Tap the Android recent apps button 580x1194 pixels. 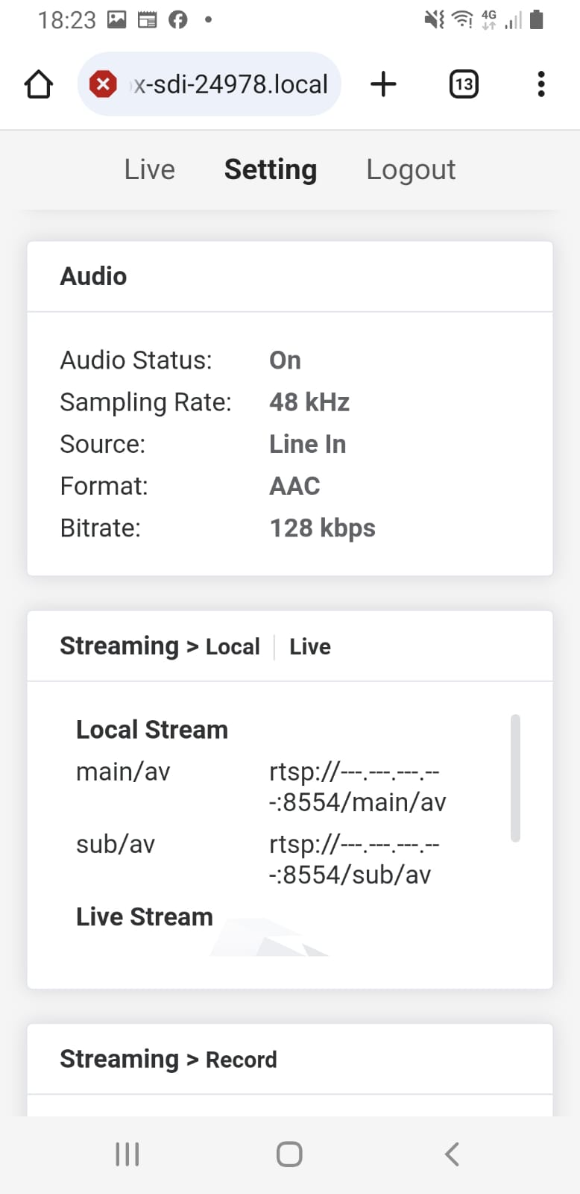pos(127,1154)
